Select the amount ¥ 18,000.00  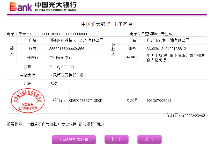point(62,67)
